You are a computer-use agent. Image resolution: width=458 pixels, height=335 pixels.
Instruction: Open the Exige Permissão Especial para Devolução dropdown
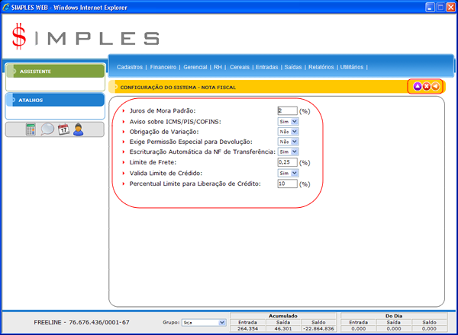(289, 142)
